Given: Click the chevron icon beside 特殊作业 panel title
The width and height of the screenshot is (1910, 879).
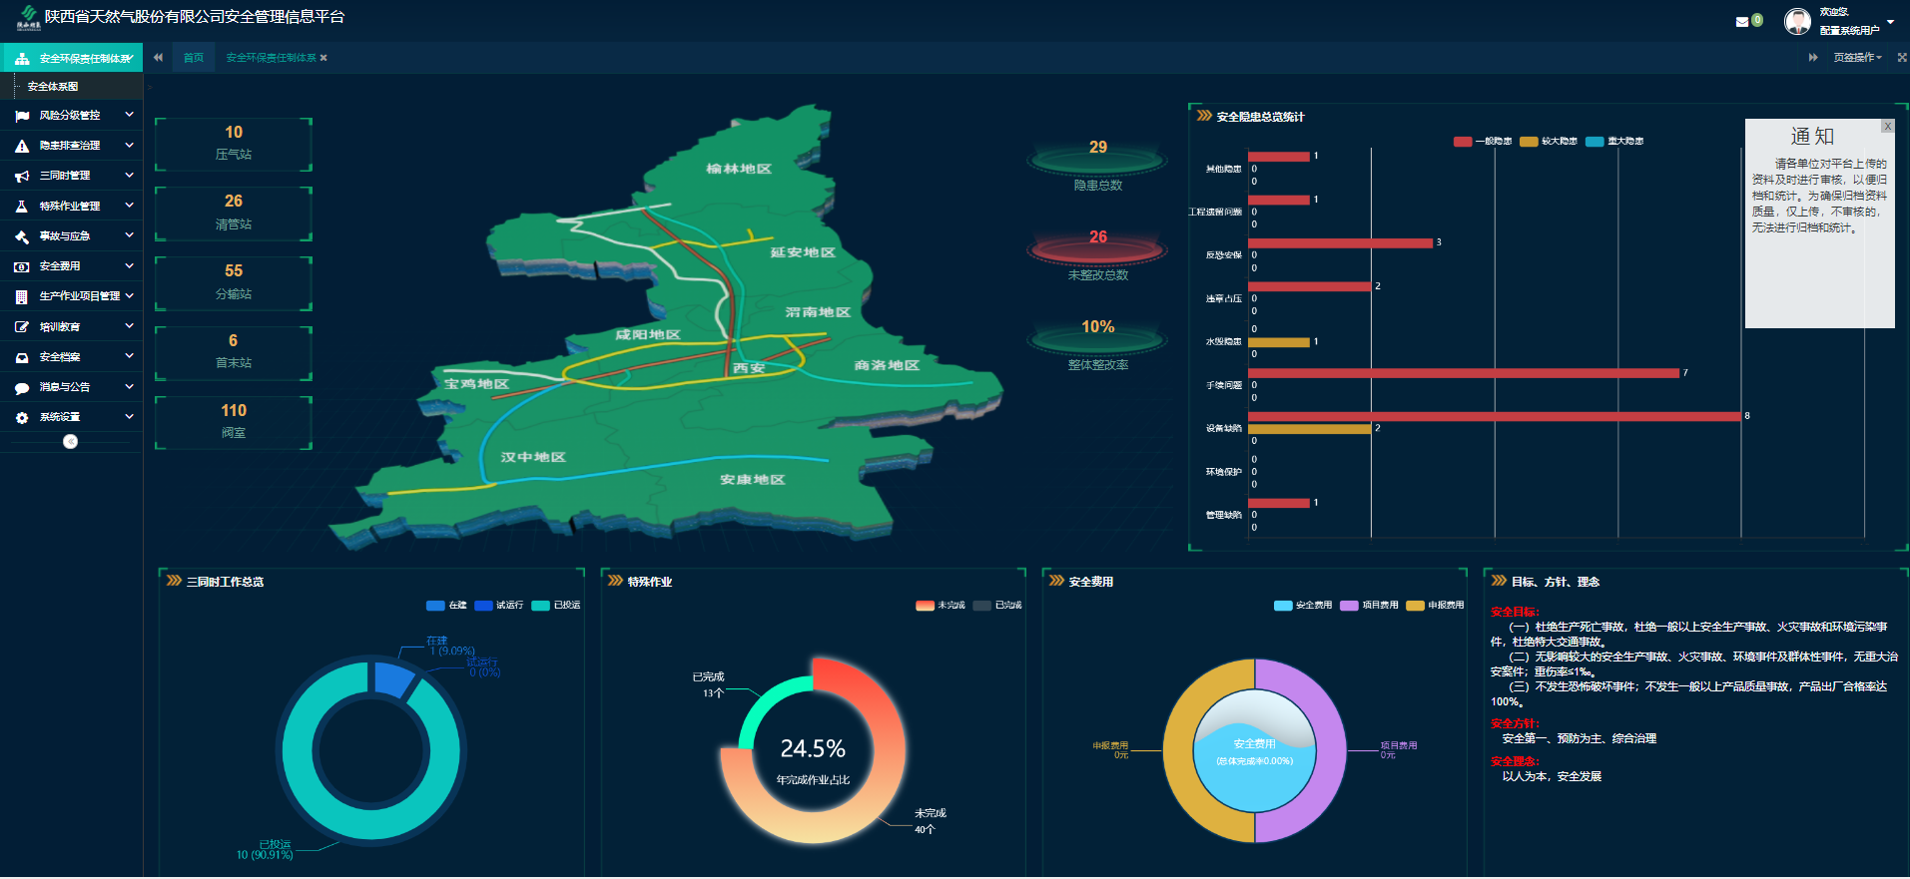Looking at the screenshot, I should point(616,581).
